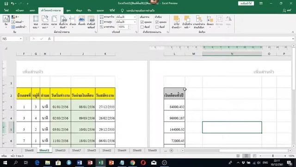Screen dimensions: 296x167
Task: Add a new sheet with plus icon
Action: (x=172, y=150)
